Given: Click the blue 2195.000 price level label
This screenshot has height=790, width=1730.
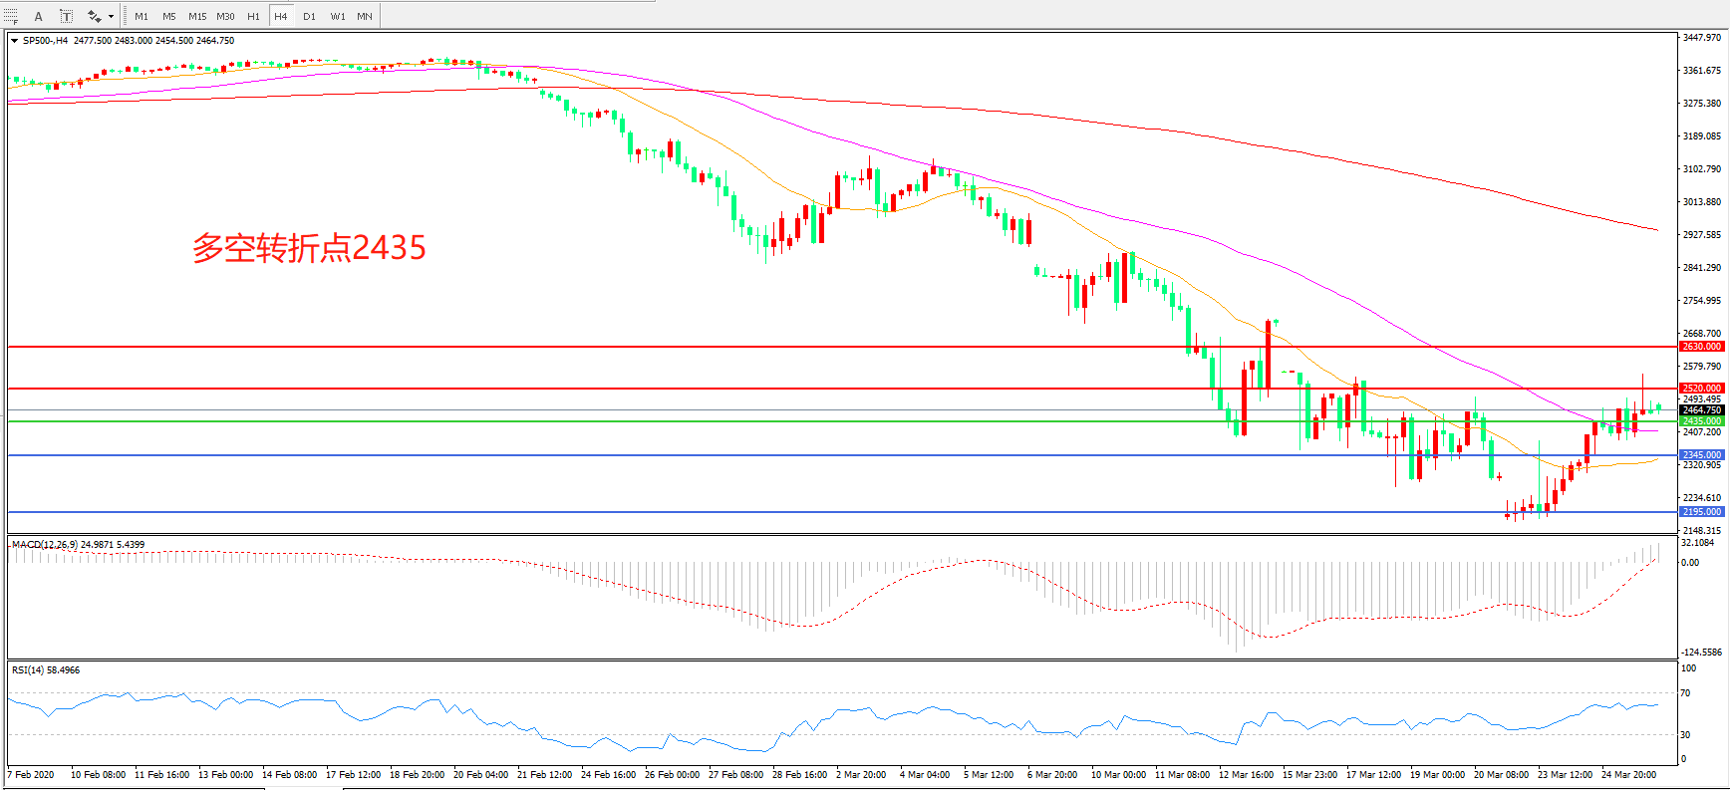Looking at the screenshot, I should coord(1701,512).
